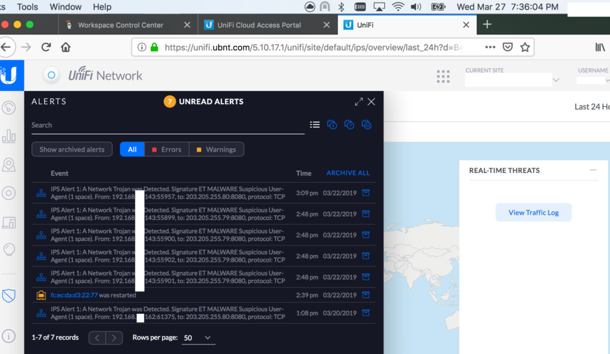Archive the 2:39 pm restart alert
This screenshot has height=354, width=610.
coord(366,295)
